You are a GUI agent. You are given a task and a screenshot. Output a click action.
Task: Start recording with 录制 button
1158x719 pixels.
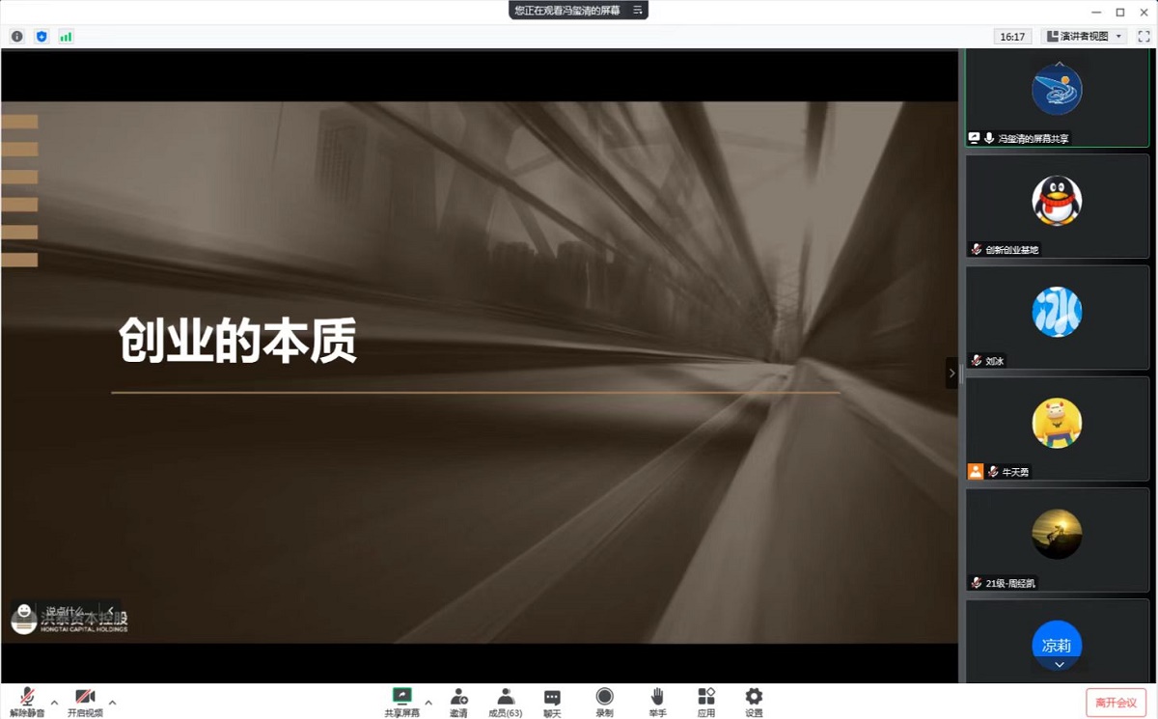(604, 702)
